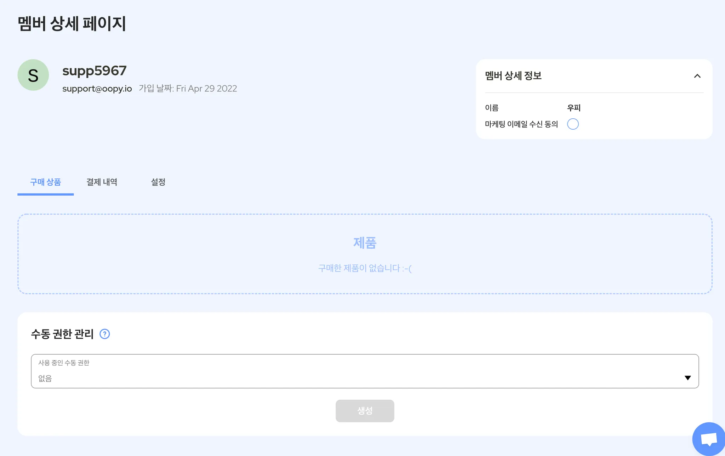Click the 수동 권한 관리 heading
The height and width of the screenshot is (456, 725).
[x=62, y=334]
